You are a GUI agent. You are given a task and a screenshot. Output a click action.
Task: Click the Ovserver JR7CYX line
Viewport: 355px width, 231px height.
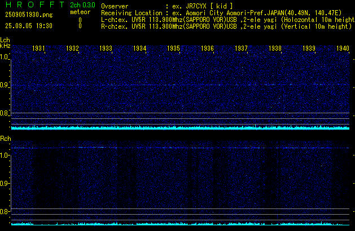click(167, 6)
